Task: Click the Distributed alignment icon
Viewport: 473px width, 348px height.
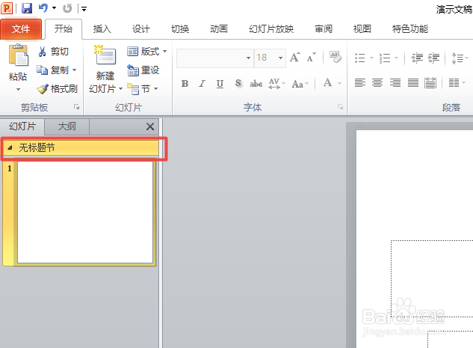Action: tap(430, 83)
